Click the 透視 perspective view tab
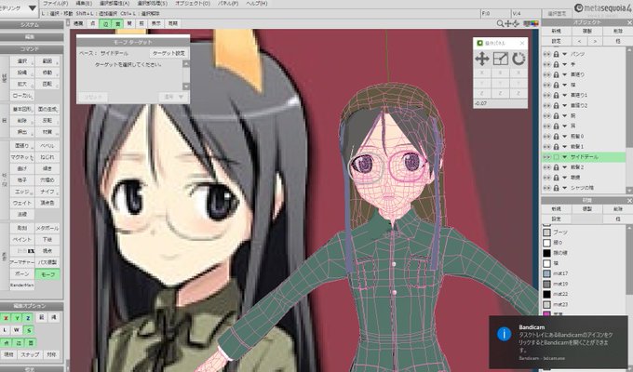633x372 pixels. (x=78, y=24)
